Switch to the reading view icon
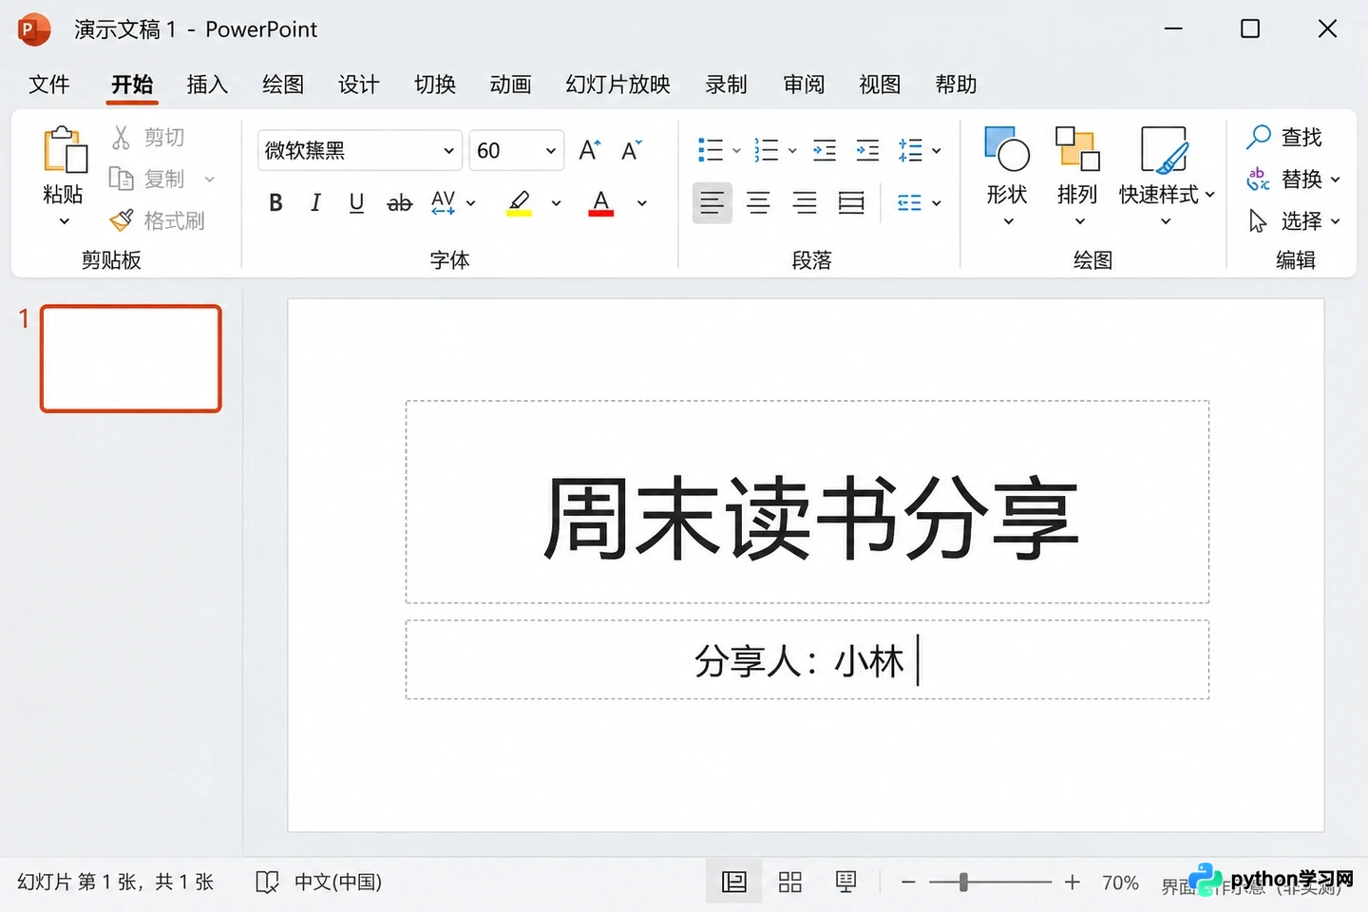 click(845, 882)
